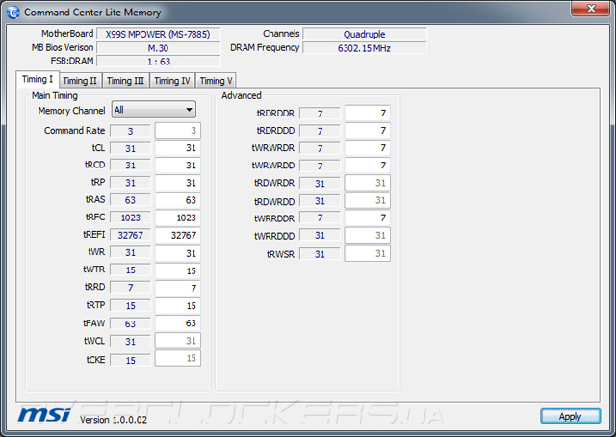Click the DRAM Frequency value 6302.15 MHz
The height and width of the screenshot is (437, 616).
point(364,48)
